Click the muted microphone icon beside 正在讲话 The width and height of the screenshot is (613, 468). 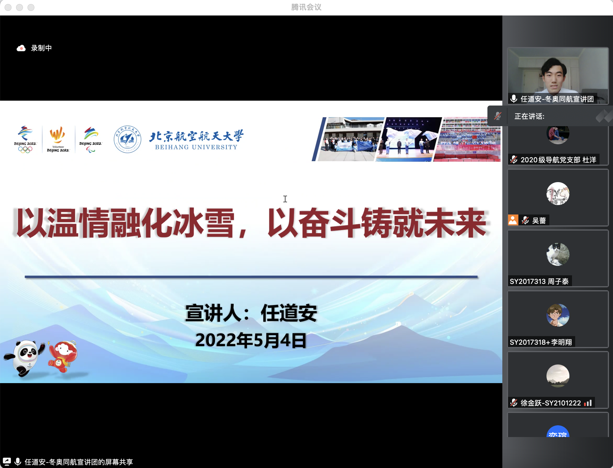click(x=497, y=116)
